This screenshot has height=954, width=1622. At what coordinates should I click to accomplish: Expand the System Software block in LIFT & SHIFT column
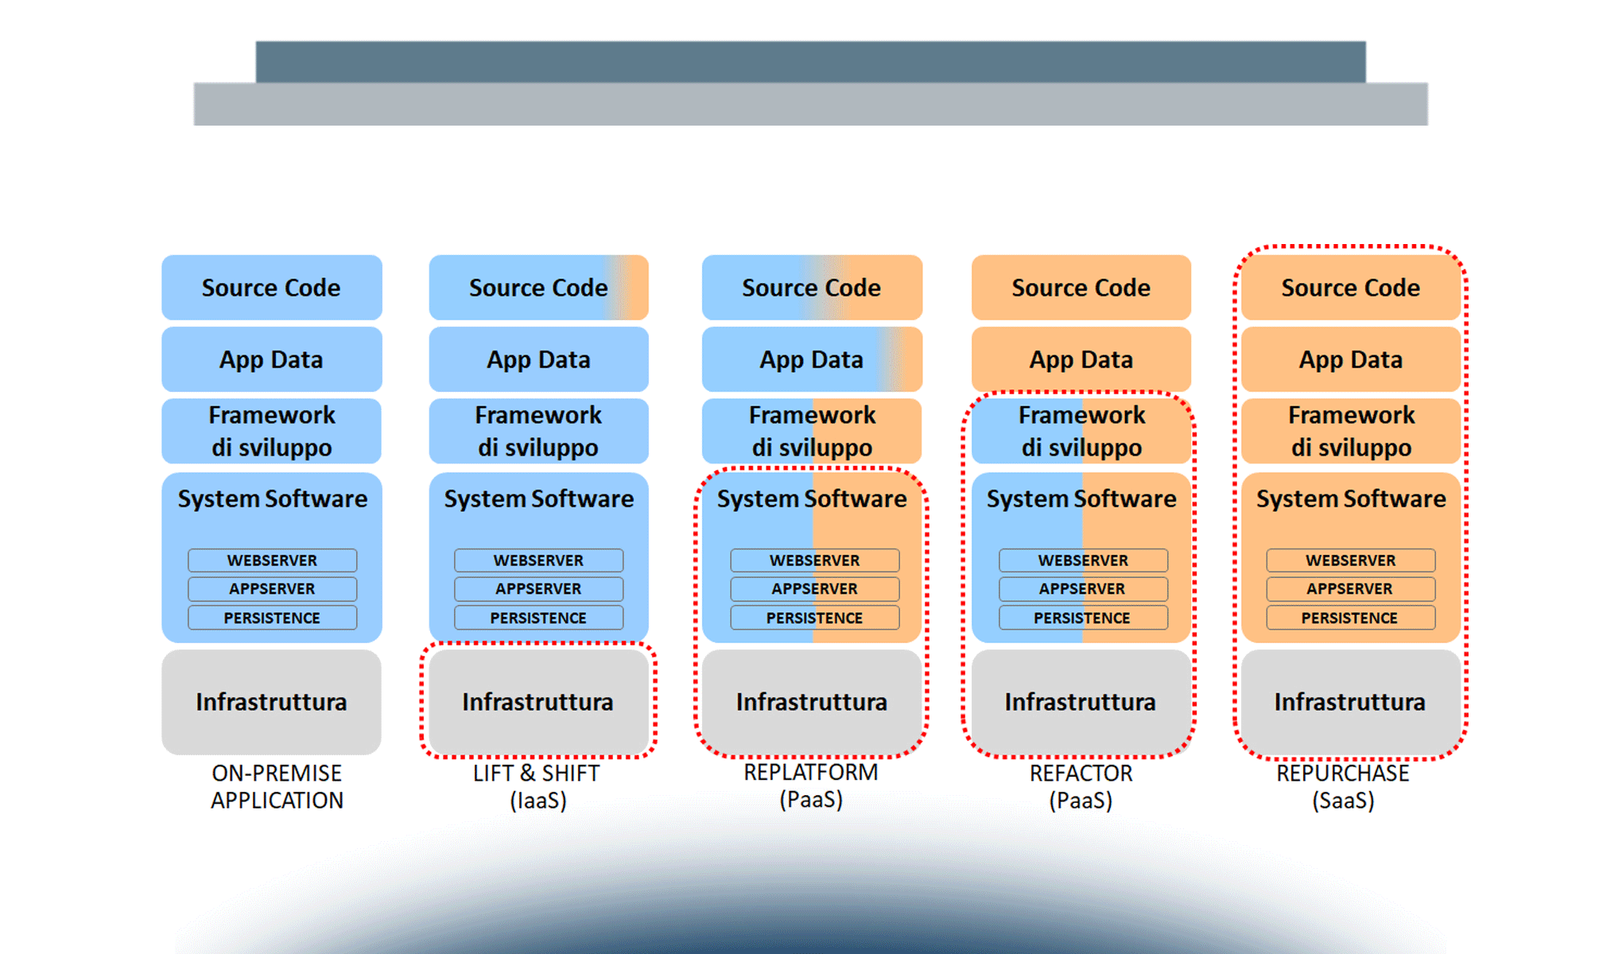click(x=539, y=498)
